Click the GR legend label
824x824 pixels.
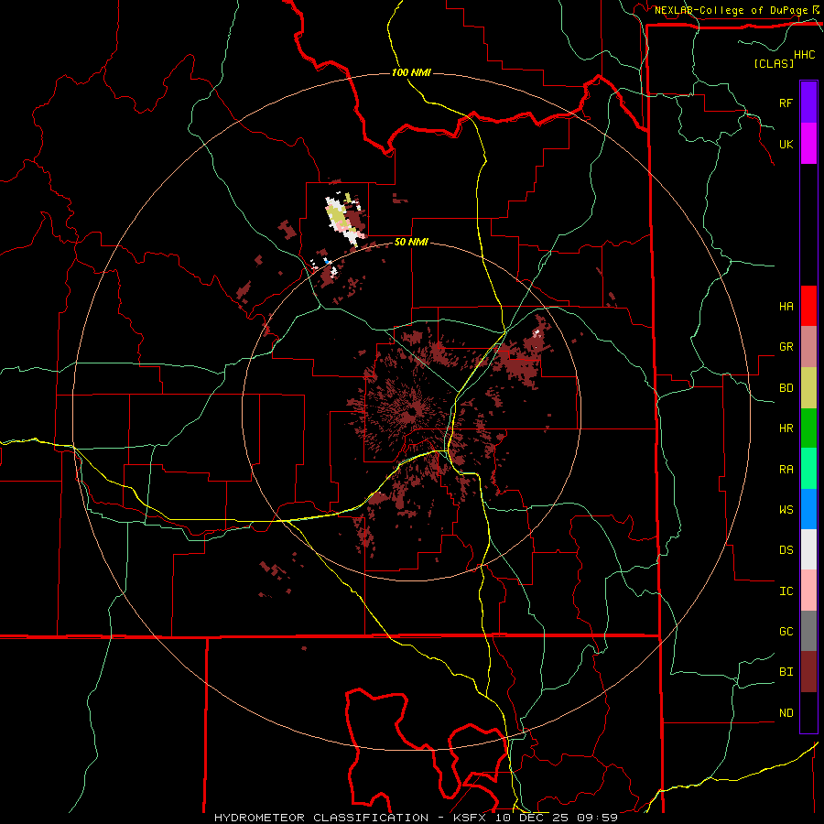786,347
